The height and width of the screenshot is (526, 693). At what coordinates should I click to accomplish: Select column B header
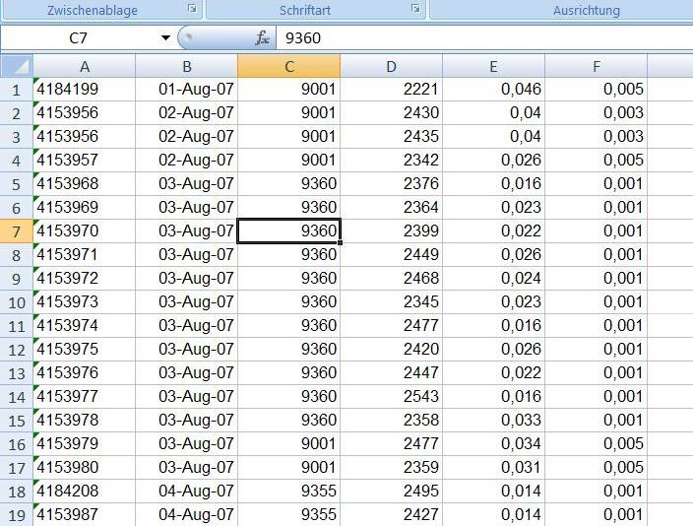point(186,66)
